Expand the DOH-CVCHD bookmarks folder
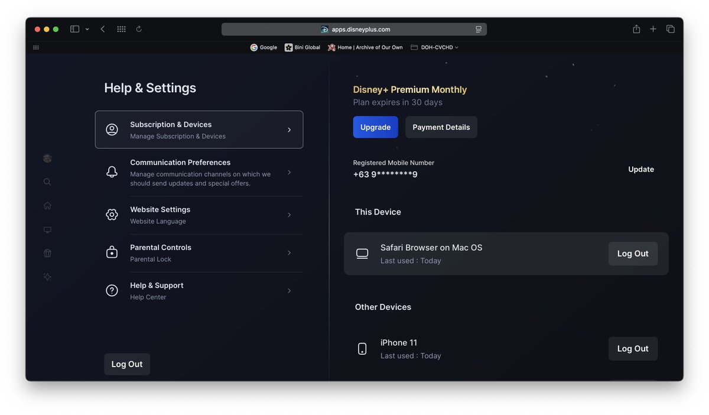This screenshot has height=415, width=709. [x=434, y=47]
